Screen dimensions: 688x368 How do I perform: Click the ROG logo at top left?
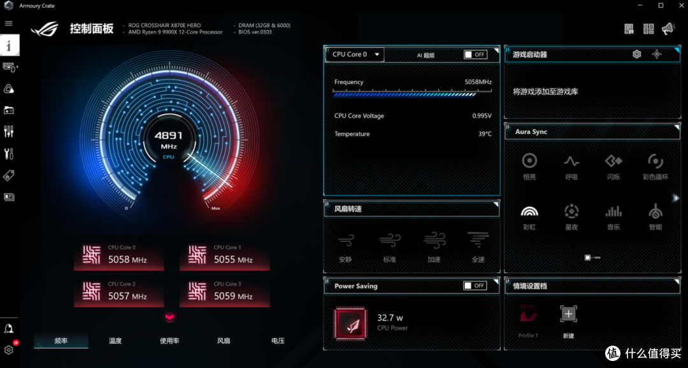[x=45, y=29]
